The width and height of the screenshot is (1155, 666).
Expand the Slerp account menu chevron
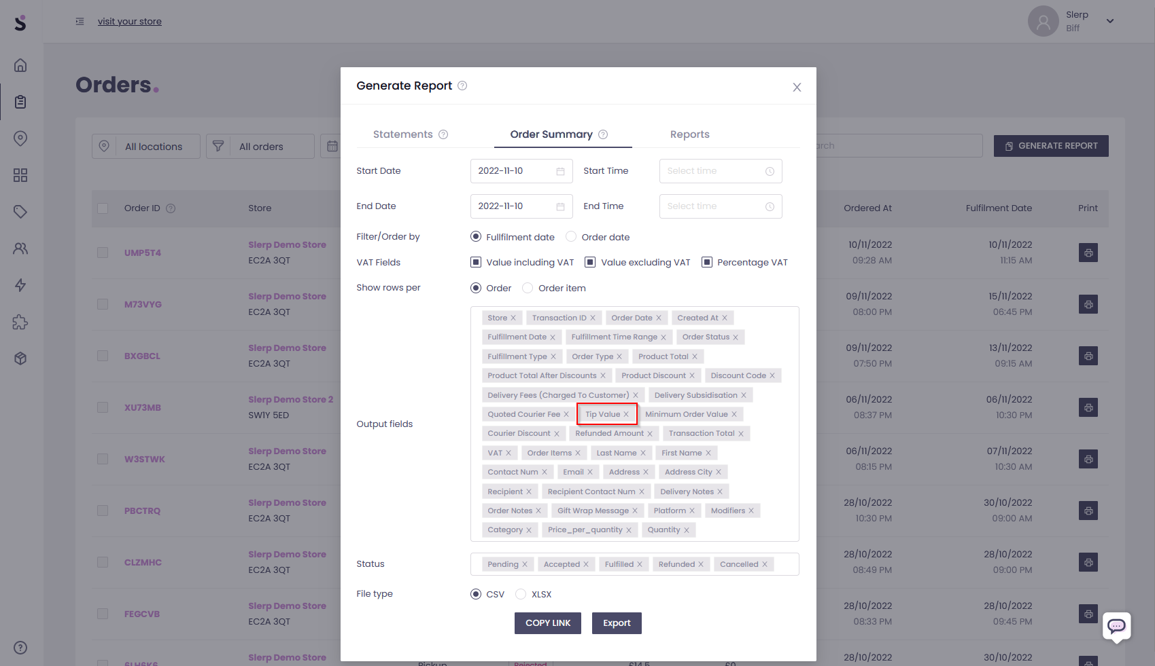click(x=1110, y=21)
